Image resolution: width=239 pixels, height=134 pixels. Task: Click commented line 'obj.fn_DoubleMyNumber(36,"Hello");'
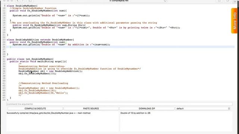pyautogui.click(x=43, y=93)
